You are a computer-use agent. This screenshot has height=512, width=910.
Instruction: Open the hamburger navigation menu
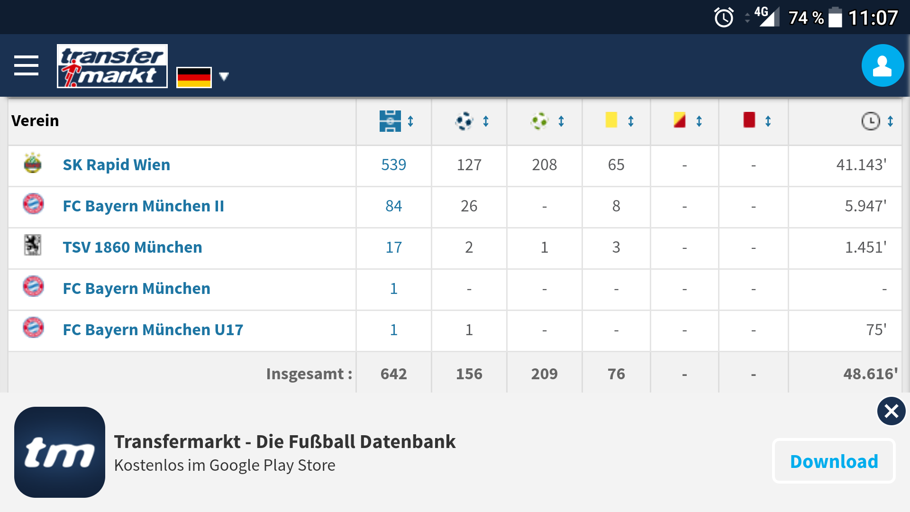point(26,65)
